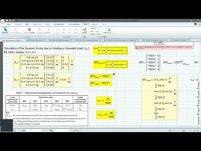
Task: Click the Save icon in quick access toolbar
Action: [13, 20]
